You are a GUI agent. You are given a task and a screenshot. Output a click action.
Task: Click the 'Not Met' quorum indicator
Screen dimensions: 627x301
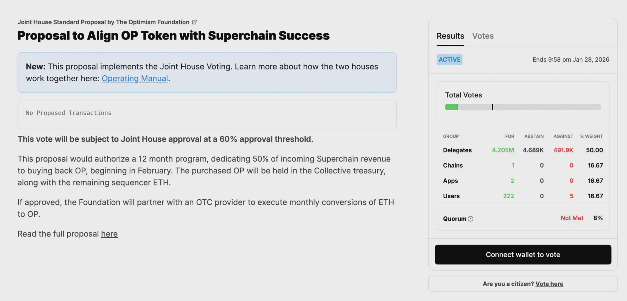(572, 218)
